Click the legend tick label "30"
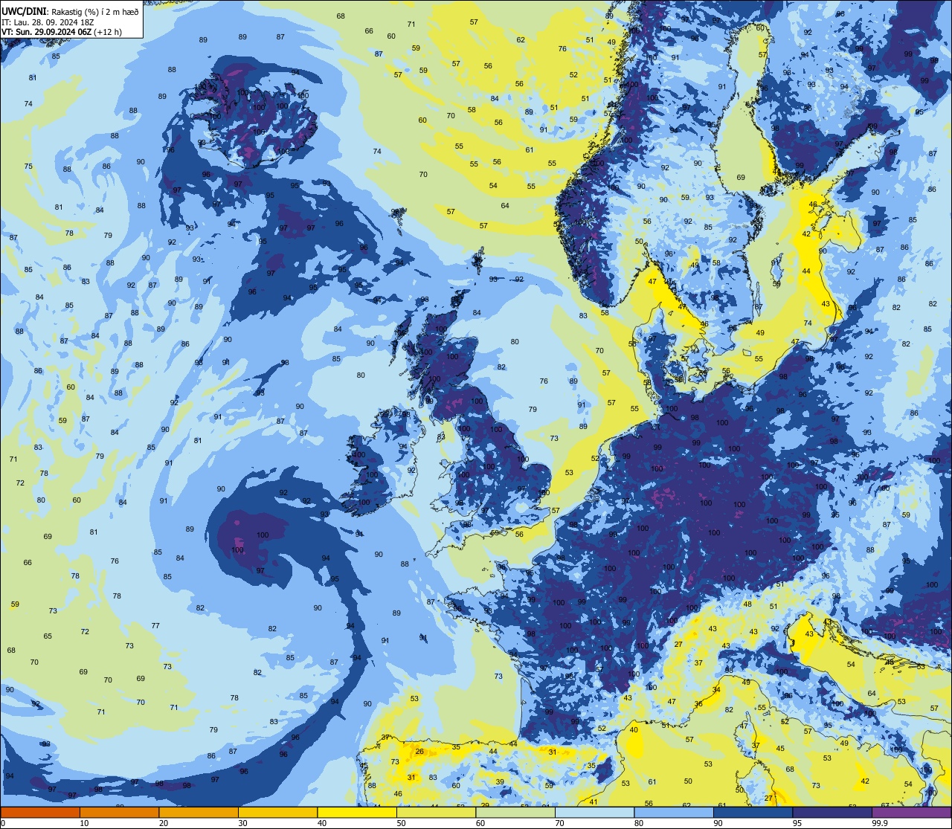Image resolution: width=952 pixels, height=829 pixels. (242, 823)
